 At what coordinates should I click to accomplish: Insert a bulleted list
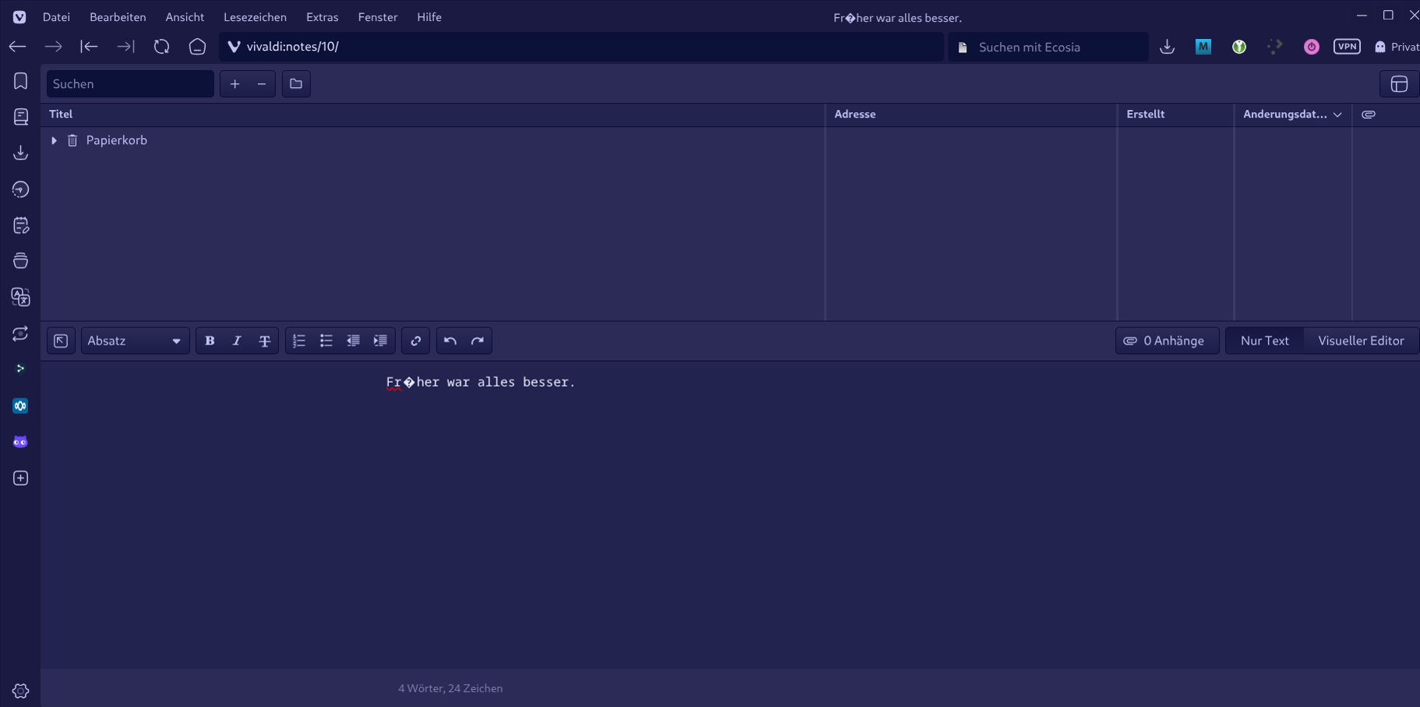(x=327, y=341)
